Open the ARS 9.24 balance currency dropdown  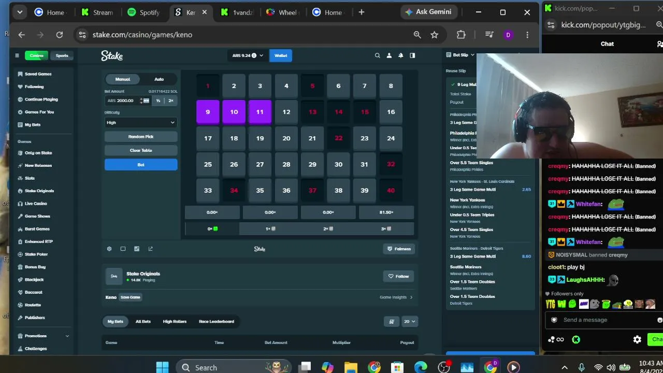(x=248, y=55)
